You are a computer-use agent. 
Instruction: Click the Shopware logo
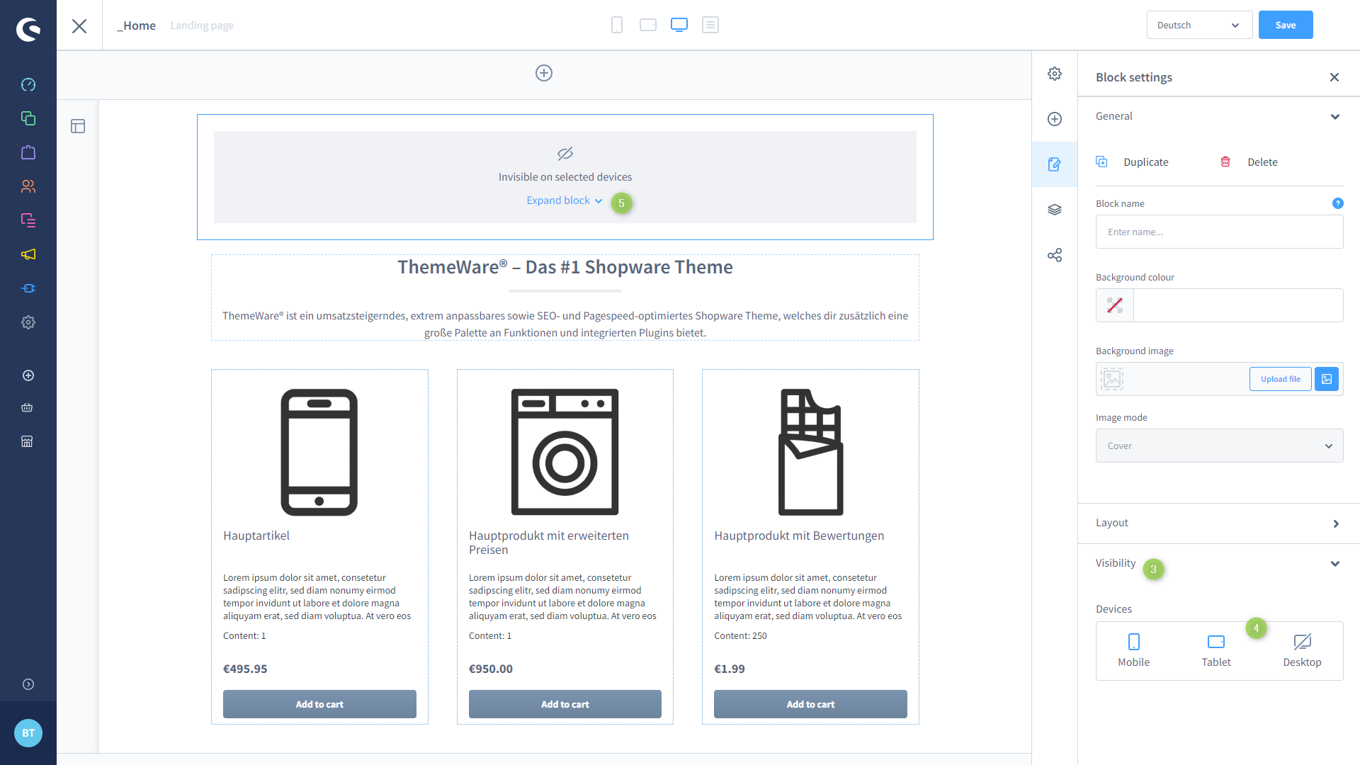click(x=28, y=29)
